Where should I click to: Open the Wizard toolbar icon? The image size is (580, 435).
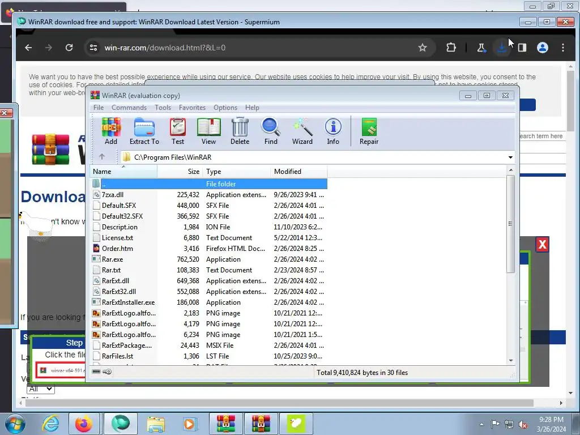302,131
